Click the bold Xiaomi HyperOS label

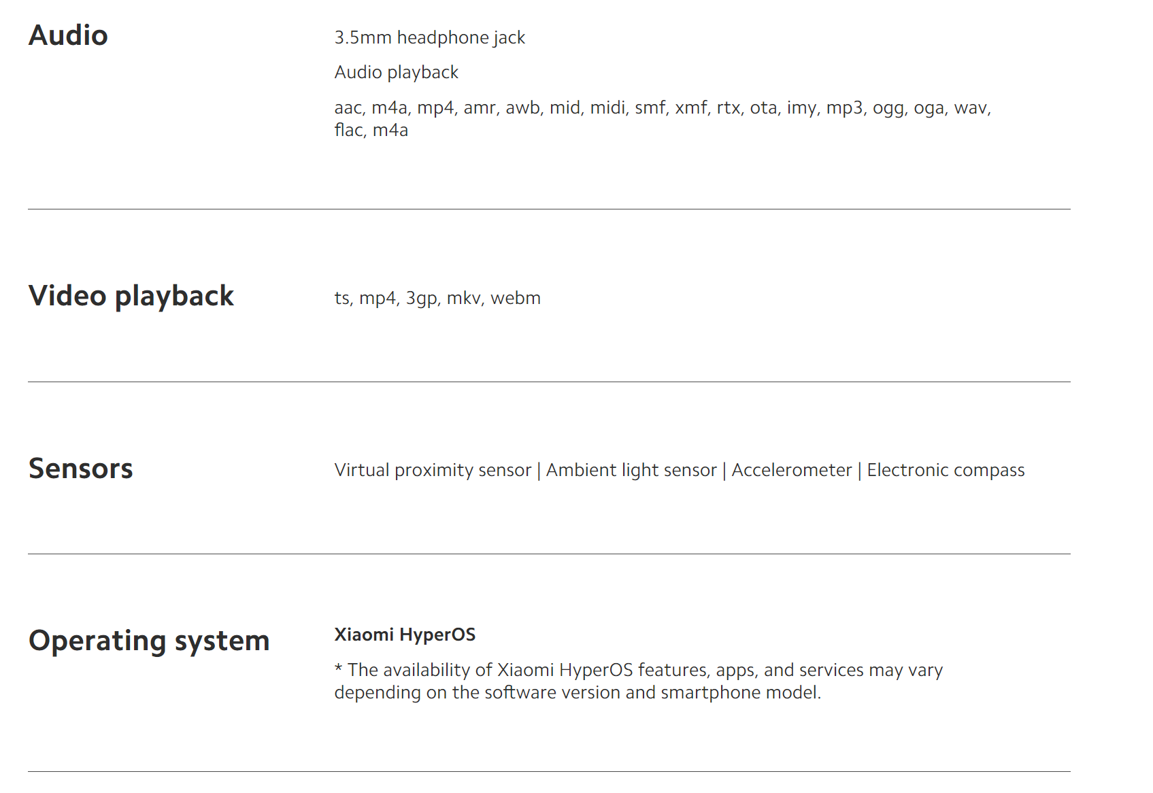(405, 635)
